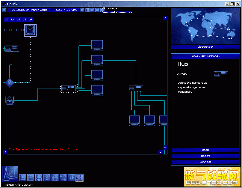This screenshot has height=188, width=242.
Task: Click the LAN map down arrow
Action: [165, 148]
